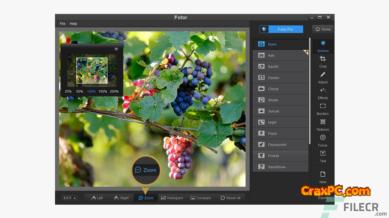This screenshot has width=389, height=218.
Task: Click the Fotor Pro button
Action: click(x=281, y=29)
